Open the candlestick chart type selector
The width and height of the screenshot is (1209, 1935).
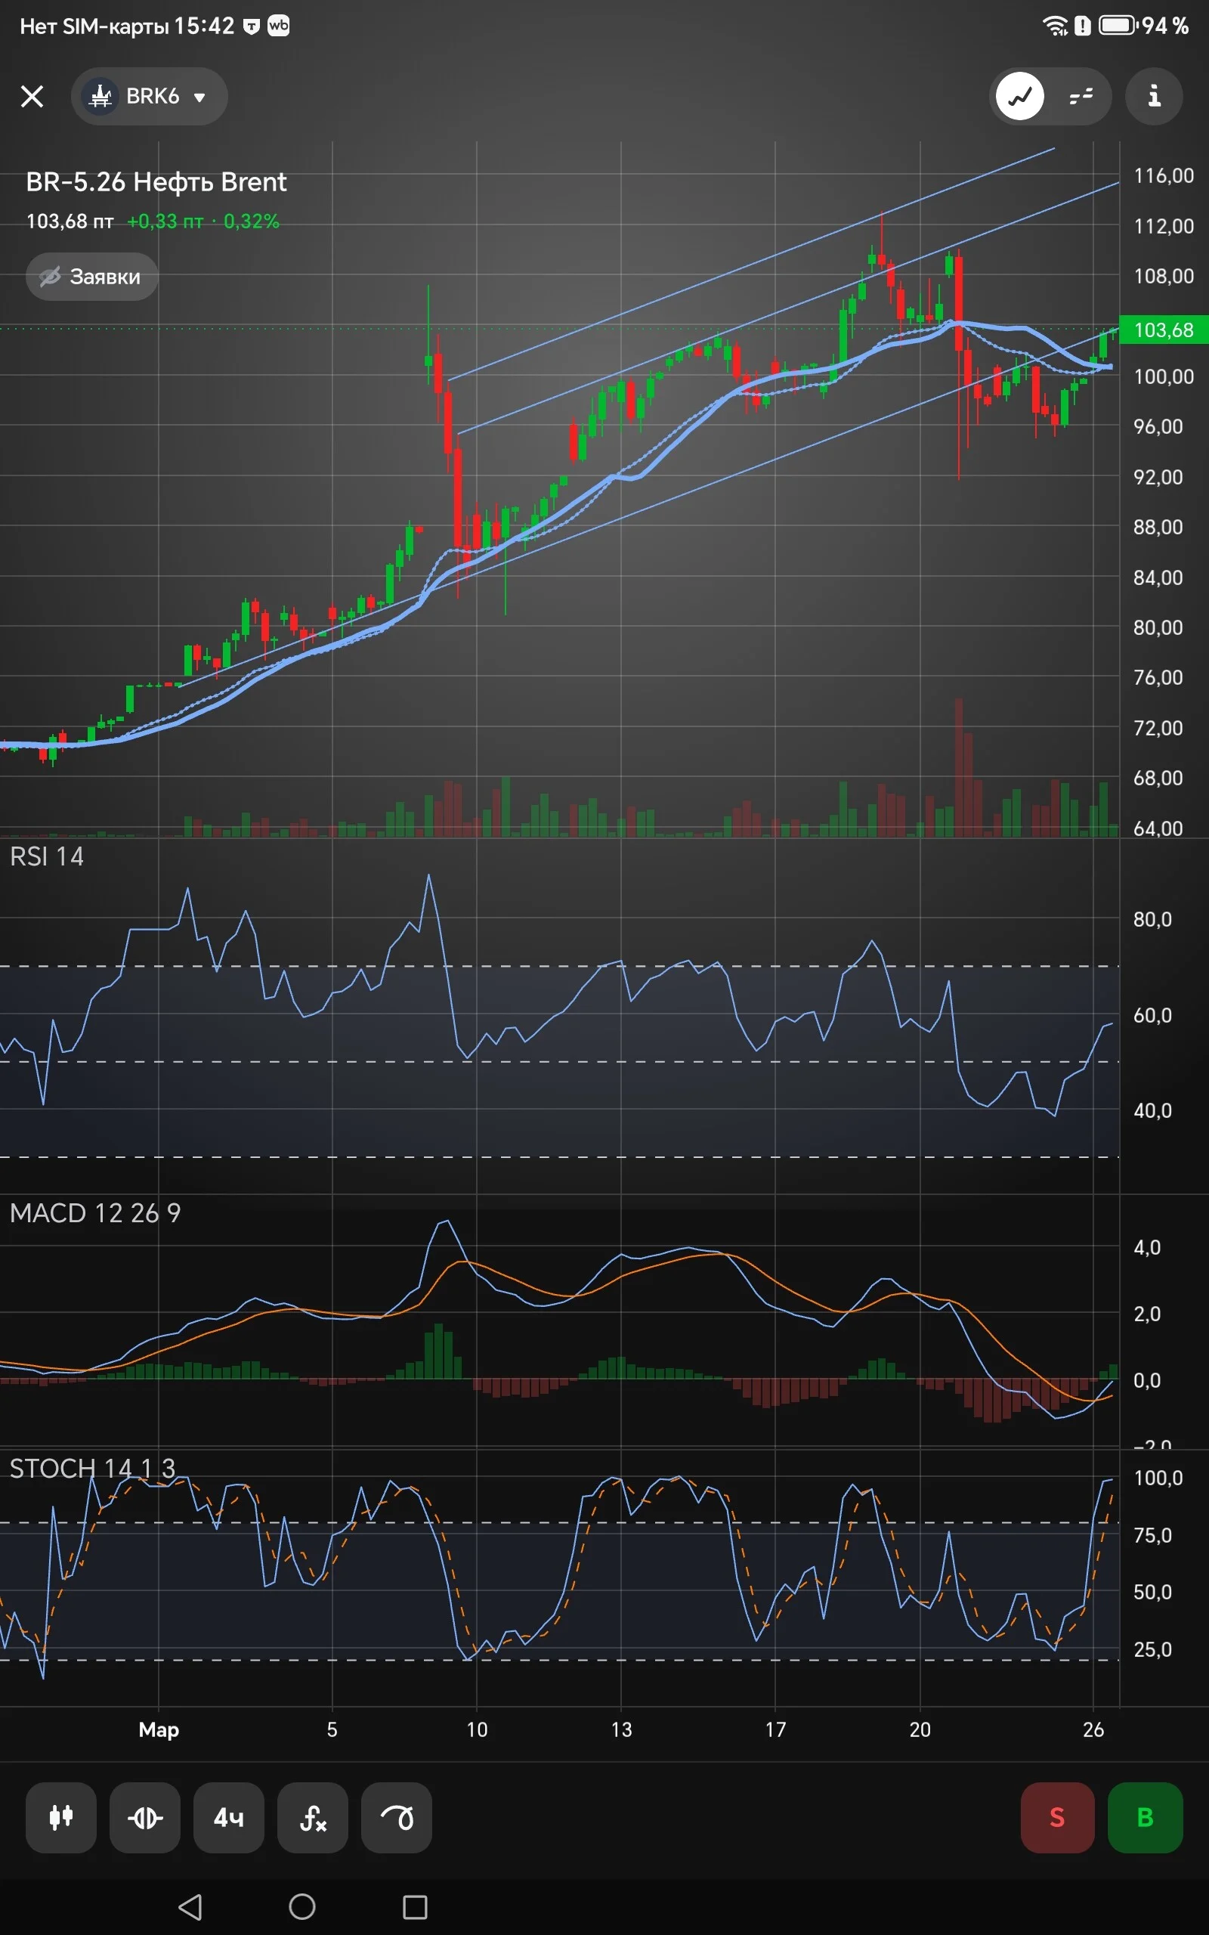(60, 1817)
